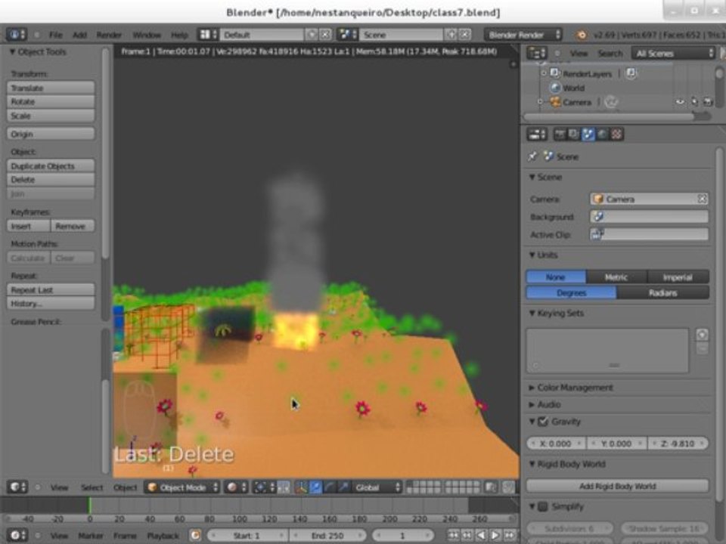Viewport: 726px width, 544px height.
Task: Open the Window menu
Action: (147, 35)
